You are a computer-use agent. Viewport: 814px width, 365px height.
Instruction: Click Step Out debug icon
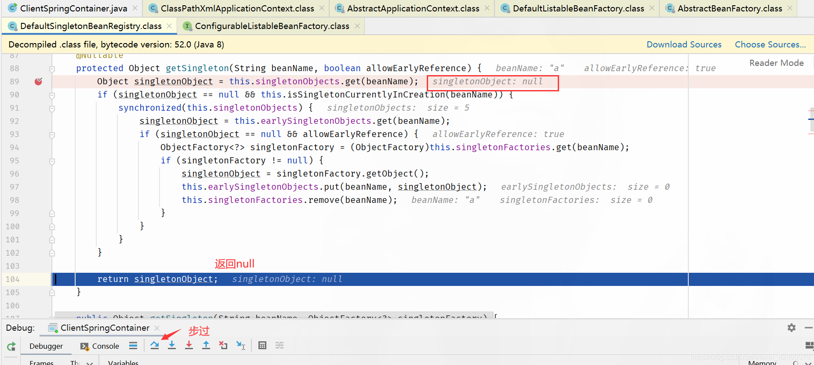(206, 346)
